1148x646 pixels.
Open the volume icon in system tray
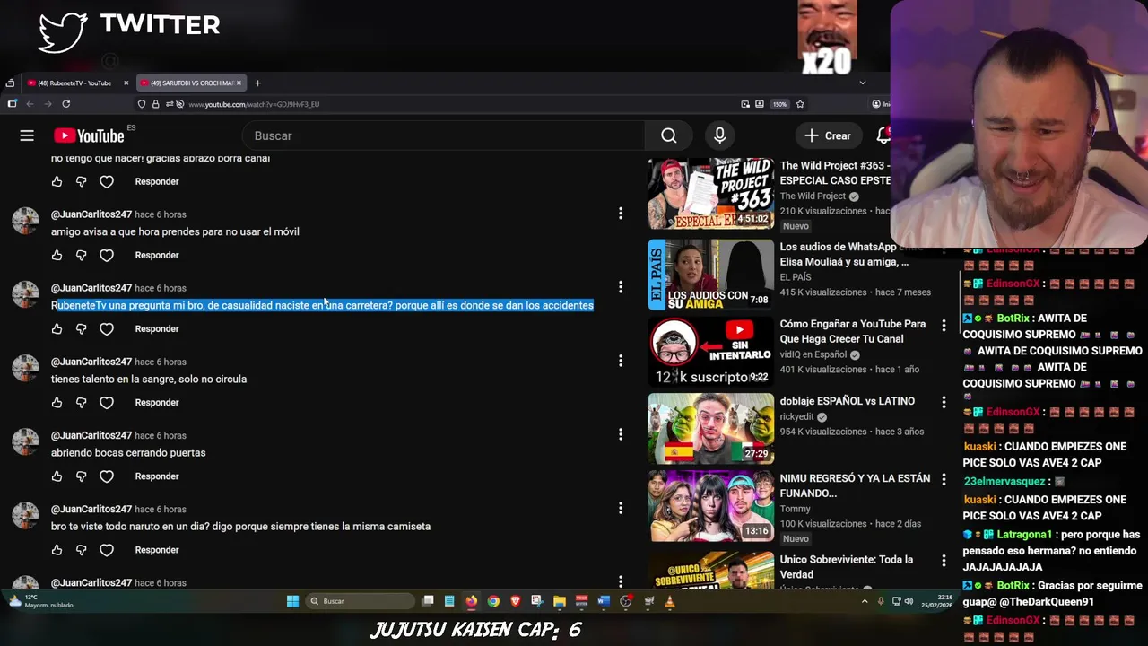pos(909,601)
